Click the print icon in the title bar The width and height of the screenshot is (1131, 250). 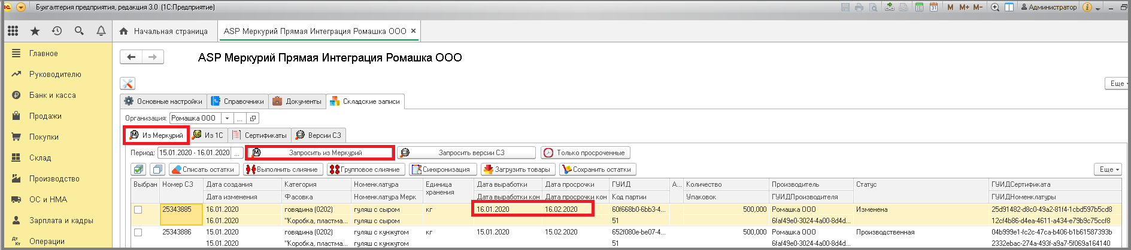[x=859, y=7]
